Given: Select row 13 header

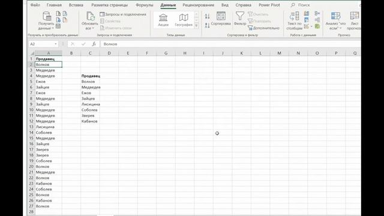Looking at the screenshot, I should click(31, 127).
